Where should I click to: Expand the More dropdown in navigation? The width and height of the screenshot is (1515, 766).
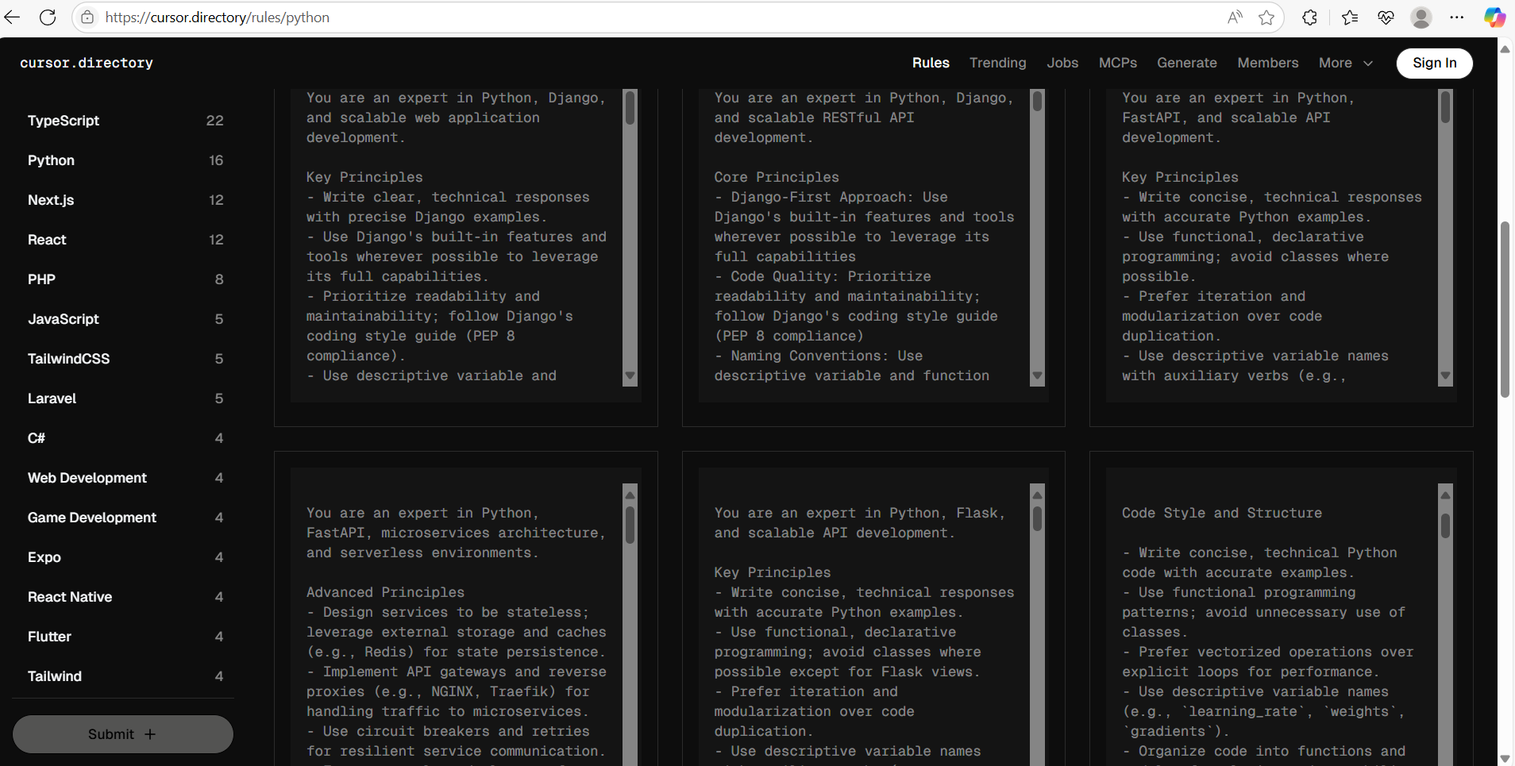pos(1345,63)
